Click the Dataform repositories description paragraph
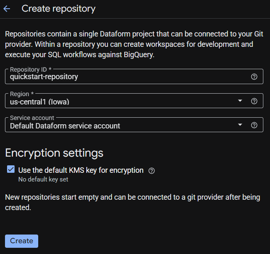Screen dimensions: 270x254 [134, 44]
